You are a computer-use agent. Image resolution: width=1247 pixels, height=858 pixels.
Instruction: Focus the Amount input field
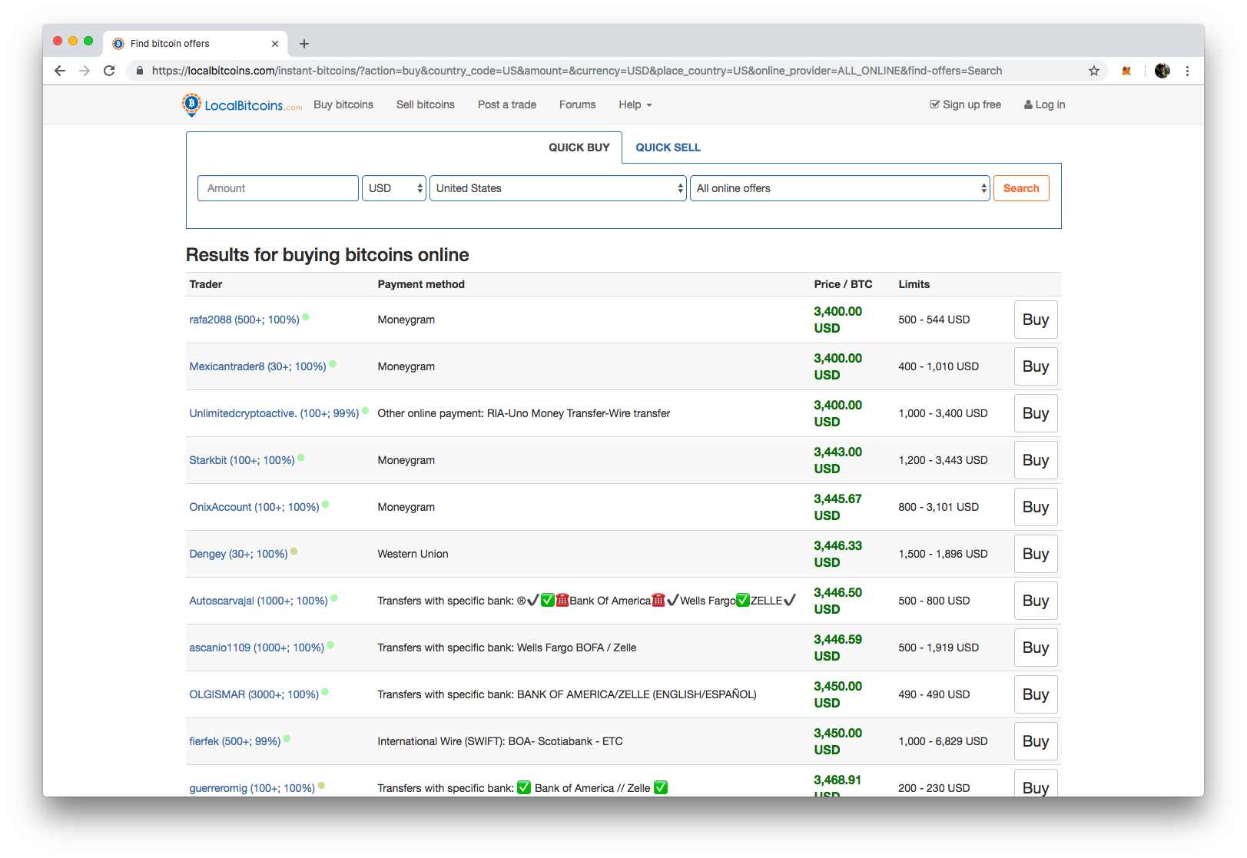coord(278,188)
